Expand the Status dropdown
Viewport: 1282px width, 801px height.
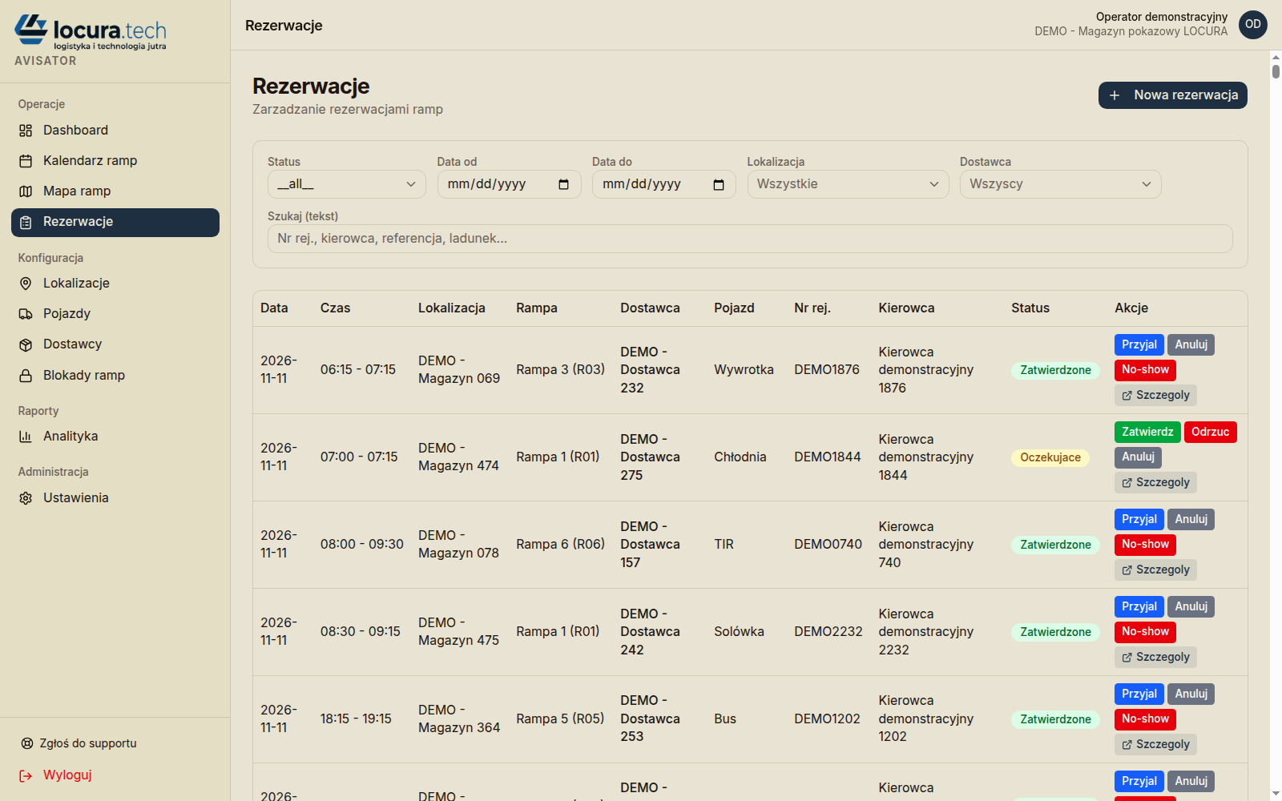(x=346, y=184)
